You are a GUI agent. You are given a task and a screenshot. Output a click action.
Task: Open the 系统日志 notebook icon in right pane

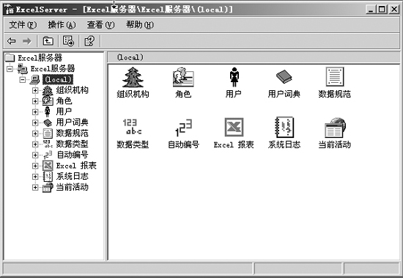pyautogui.click(x=284, y=127)
